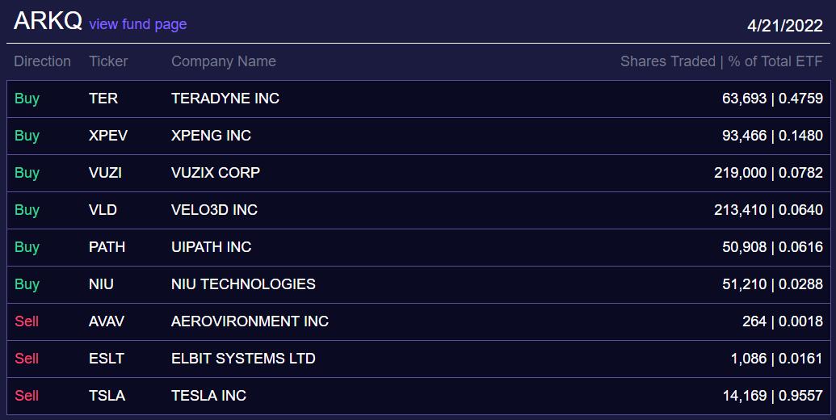Select the TER ticker symbol
The height and width of the screenshot is (420, 836).
(x=103, y=99)
